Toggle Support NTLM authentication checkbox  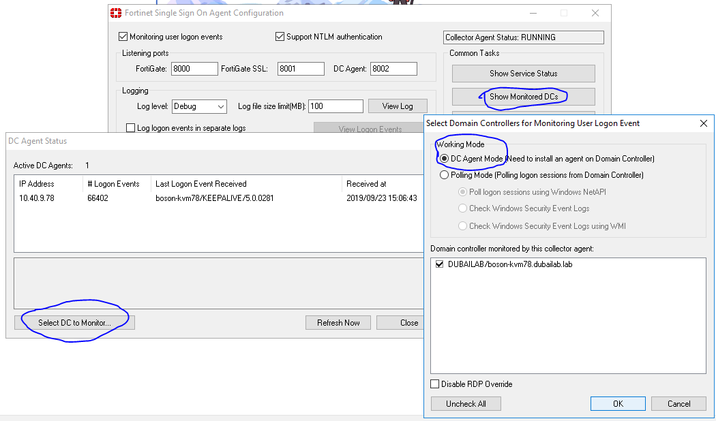pos(280,37)
